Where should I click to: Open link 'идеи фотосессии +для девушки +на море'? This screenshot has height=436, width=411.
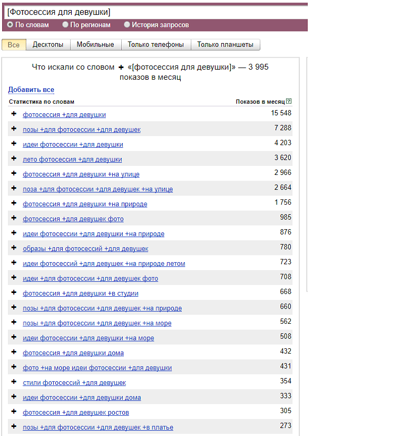pos(88,338)
